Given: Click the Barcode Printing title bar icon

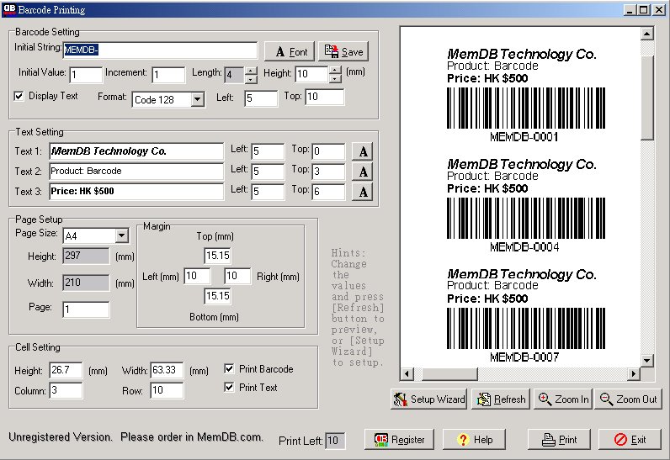Looking at the screenshot, I should coord(9,9).
